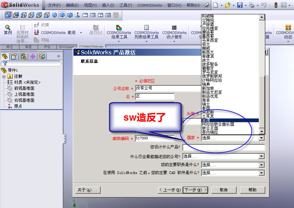This screenshot has height=208, width=294.
Task: Open the 视图(V) menu
Action: coord(90,5)
